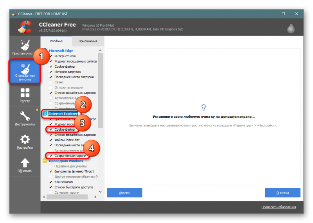Enable Недавние документы checkbox
Image resolution: width=313 pixels, height=223 pixels.
51,166
